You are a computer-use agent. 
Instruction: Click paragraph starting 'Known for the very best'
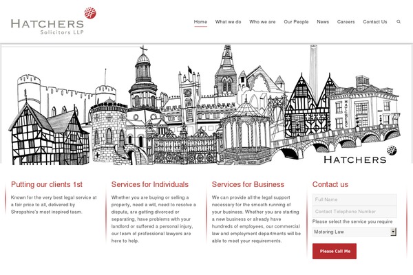tap(54, 205)
